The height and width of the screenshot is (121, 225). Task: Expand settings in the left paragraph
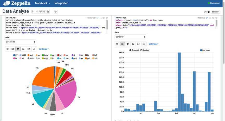[44, 49]
